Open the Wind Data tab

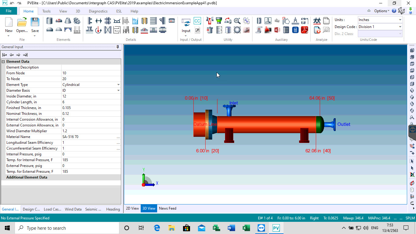click(x=73, y=209)
